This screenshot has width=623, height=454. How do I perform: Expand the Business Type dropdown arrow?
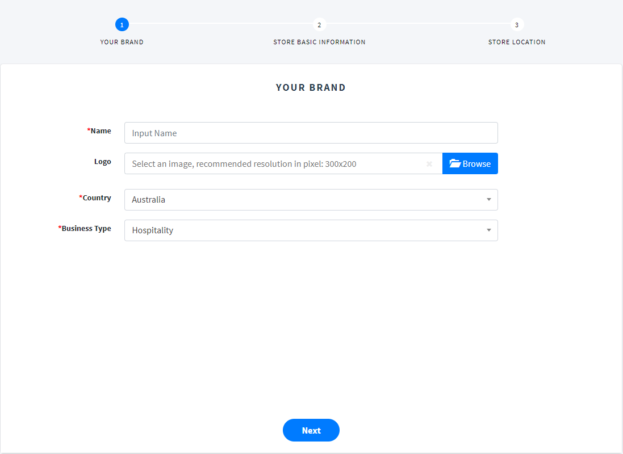click(488, 230)
